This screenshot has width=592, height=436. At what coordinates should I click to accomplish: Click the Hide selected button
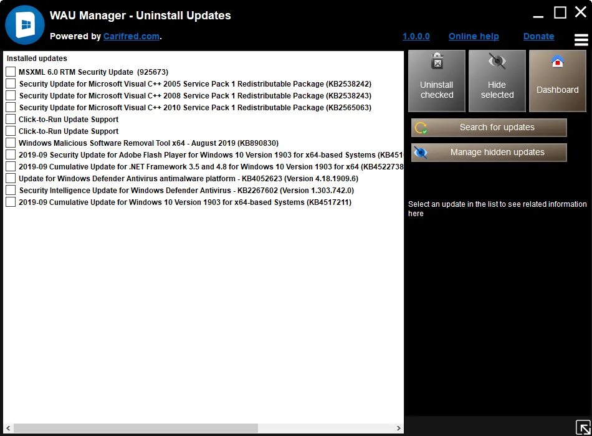[497, 81]
